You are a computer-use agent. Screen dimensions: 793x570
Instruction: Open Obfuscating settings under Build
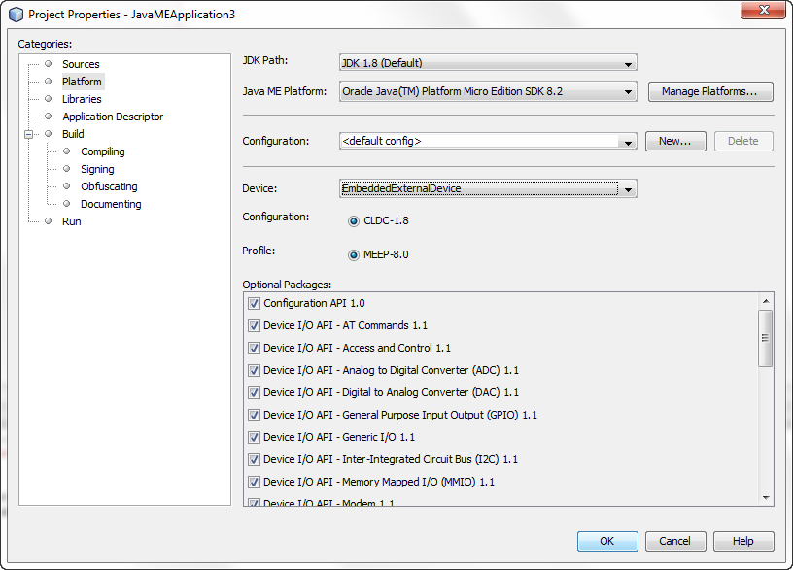pos(109,186)
